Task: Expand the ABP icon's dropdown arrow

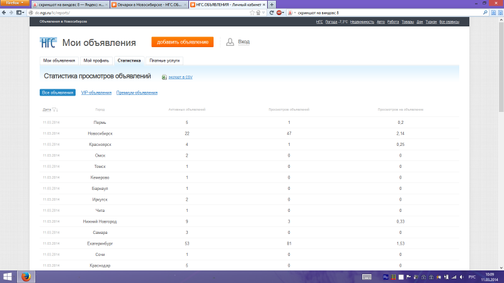Action: [283, 13]
